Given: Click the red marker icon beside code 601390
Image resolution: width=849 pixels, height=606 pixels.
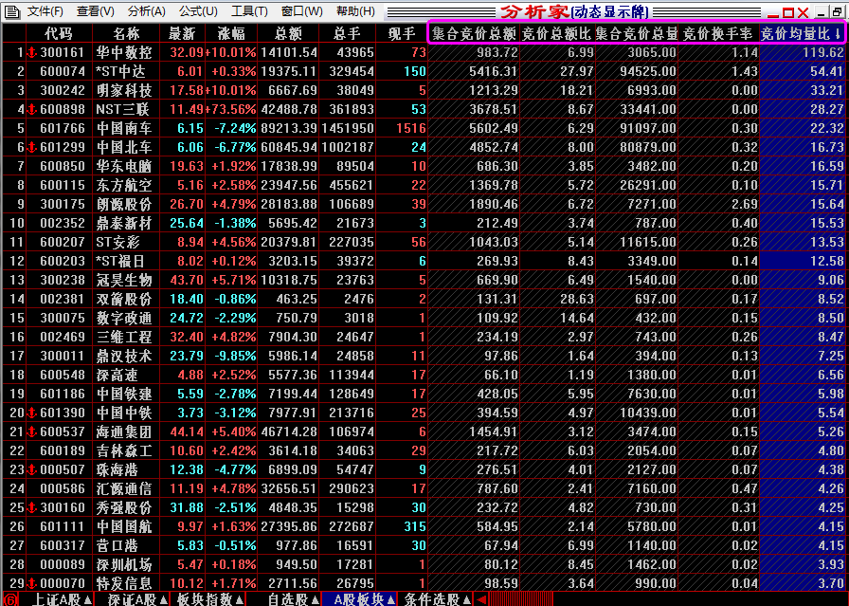Looking at the screenshot, I should click(32, 413).
